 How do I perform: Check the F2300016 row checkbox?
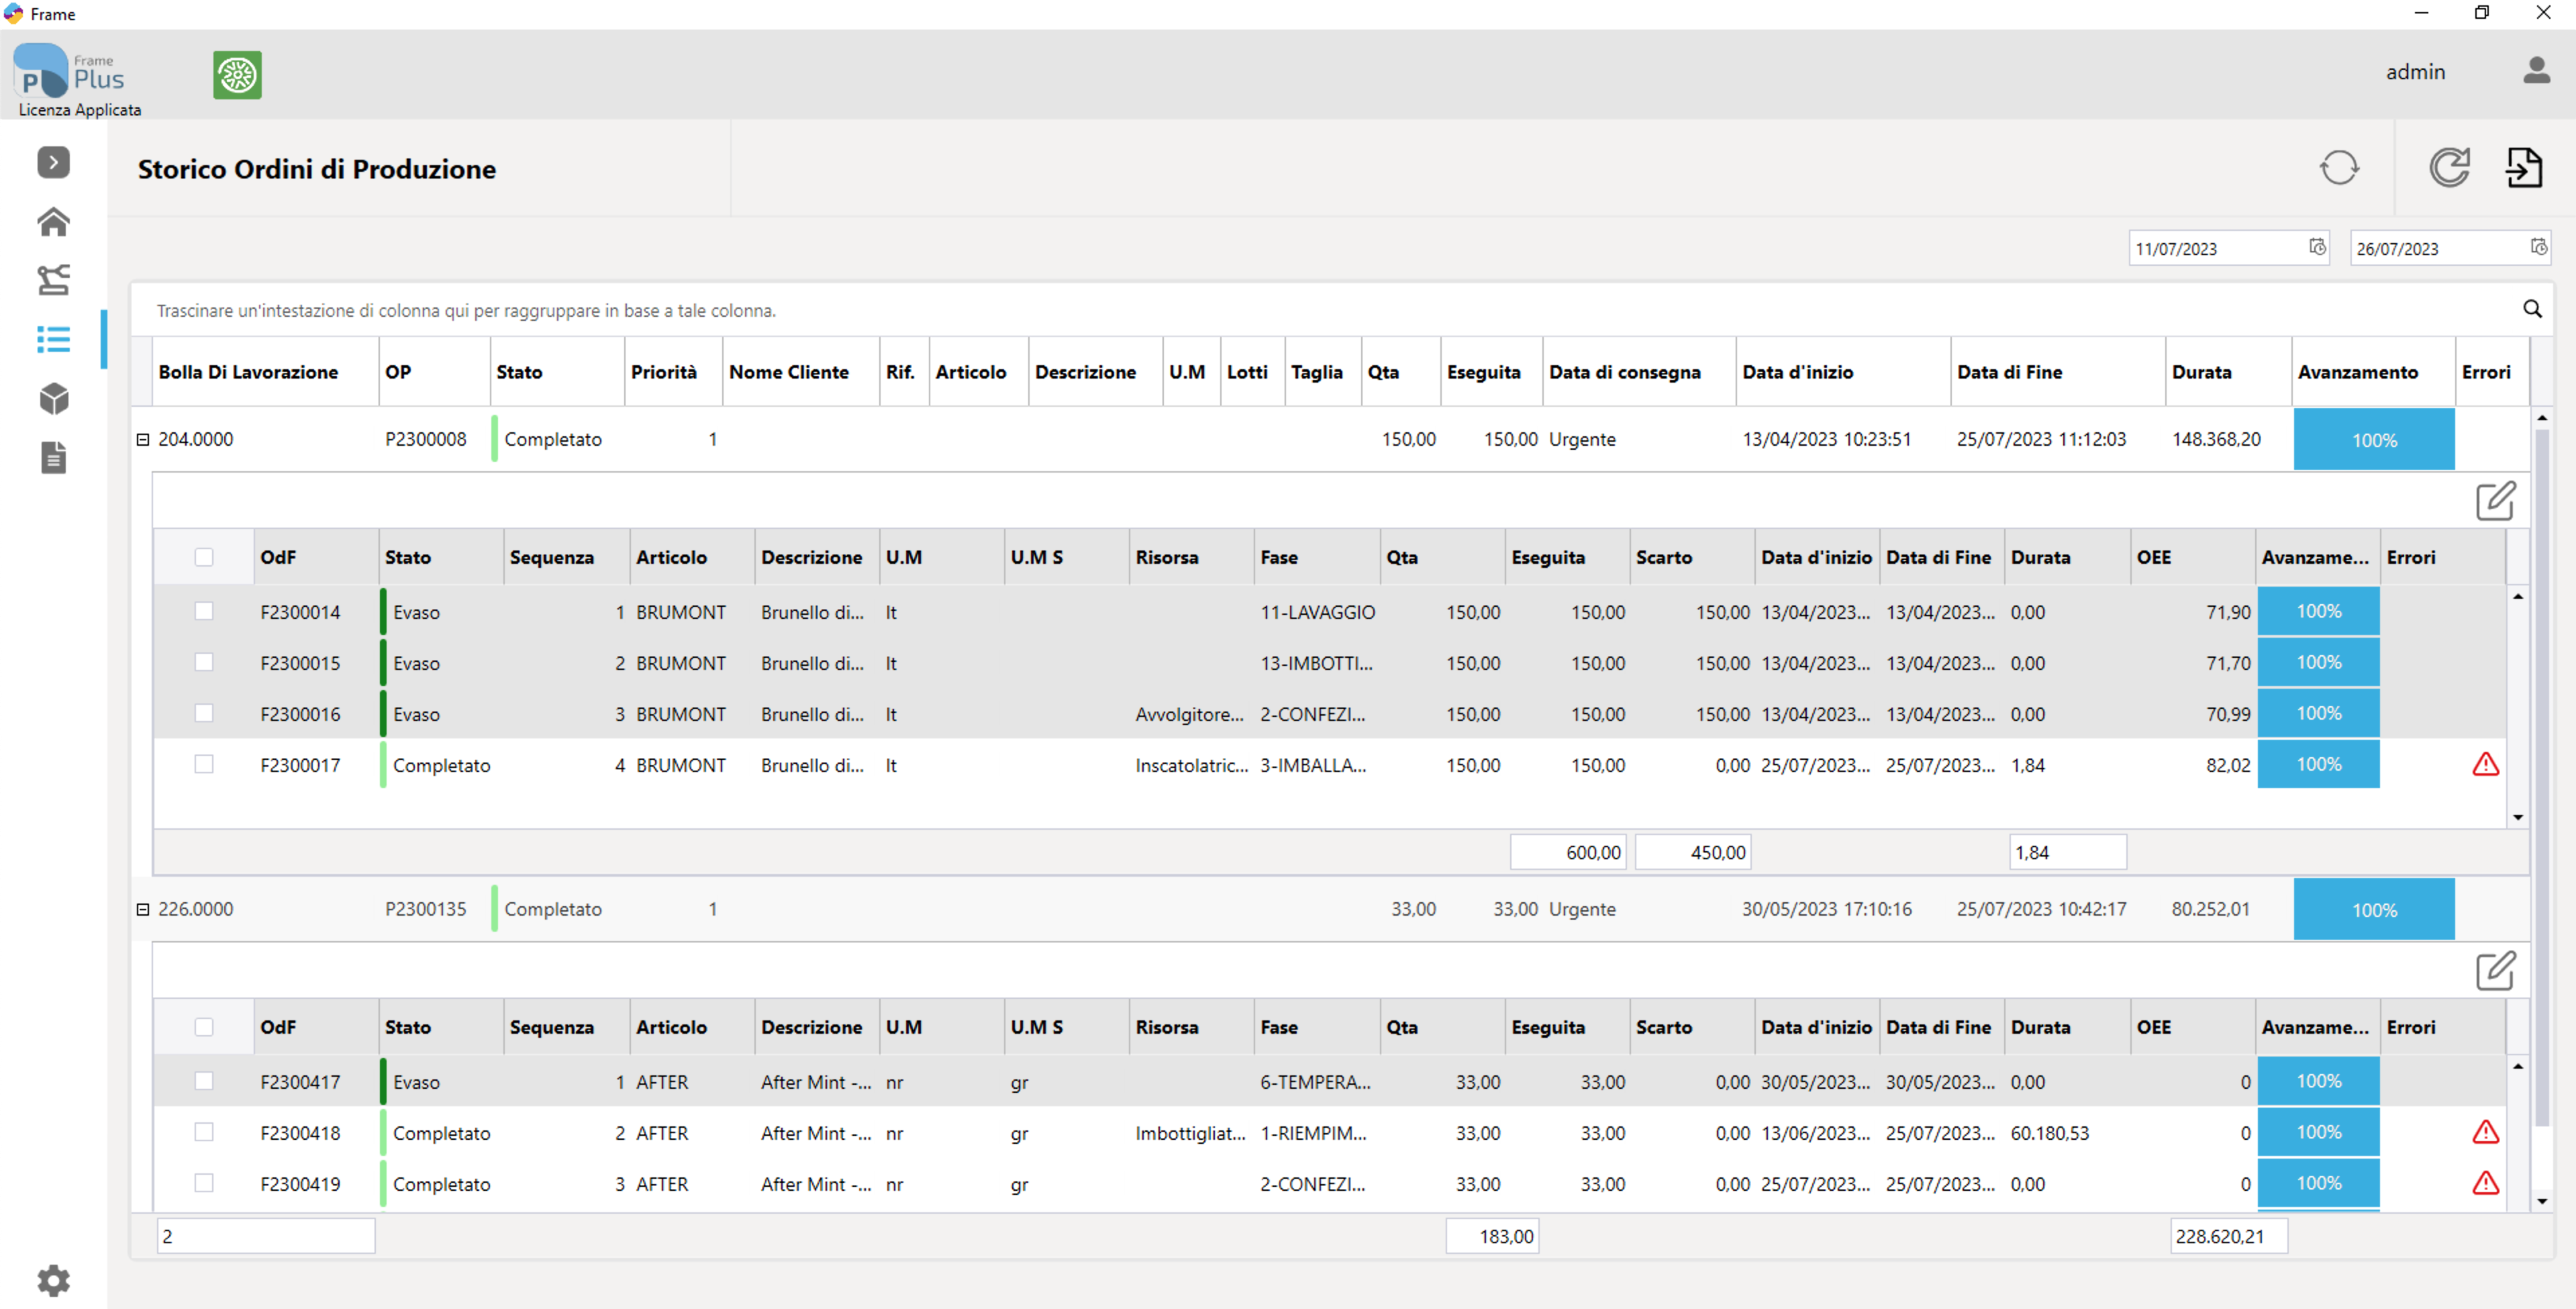point(204,713)
